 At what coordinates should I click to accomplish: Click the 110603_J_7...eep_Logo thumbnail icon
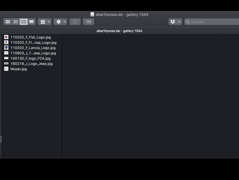(x=6, y=53)
